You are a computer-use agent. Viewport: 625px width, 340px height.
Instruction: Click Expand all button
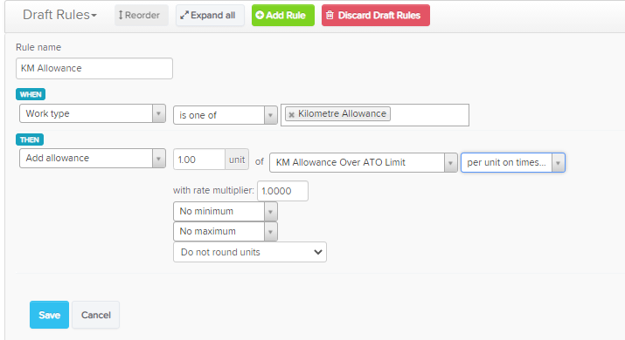[210, 15]
